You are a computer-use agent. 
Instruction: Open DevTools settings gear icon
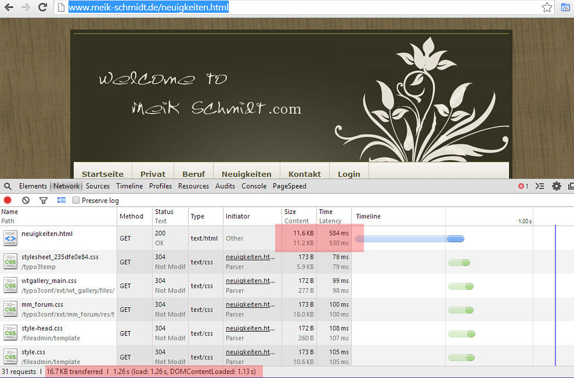(x=557, y=186)
